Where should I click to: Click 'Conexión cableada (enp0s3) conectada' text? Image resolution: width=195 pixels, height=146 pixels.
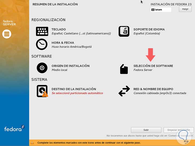pos(160,93)
